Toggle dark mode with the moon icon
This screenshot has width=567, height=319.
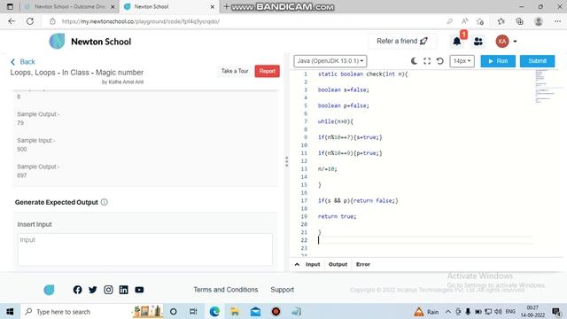[x=414, y=61]
